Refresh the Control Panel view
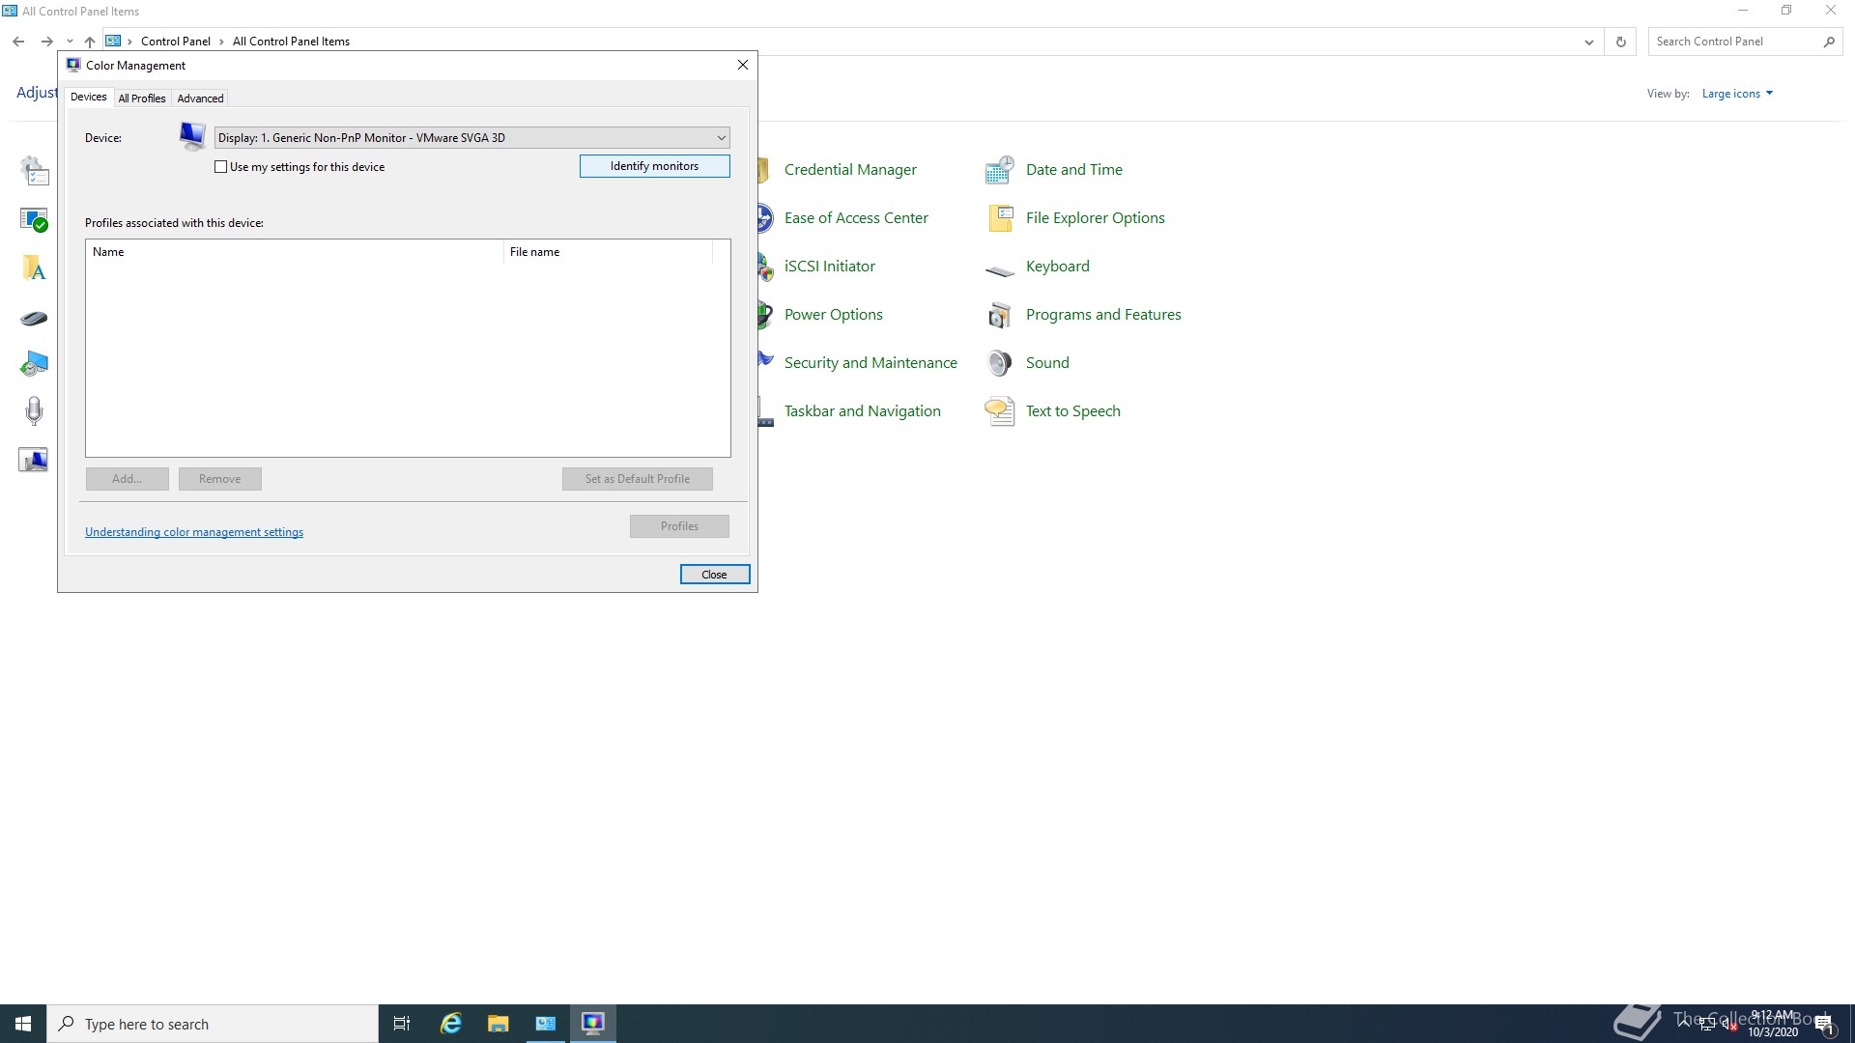This screenshot has width=1855, height=1043. [x=1621, y=42]
